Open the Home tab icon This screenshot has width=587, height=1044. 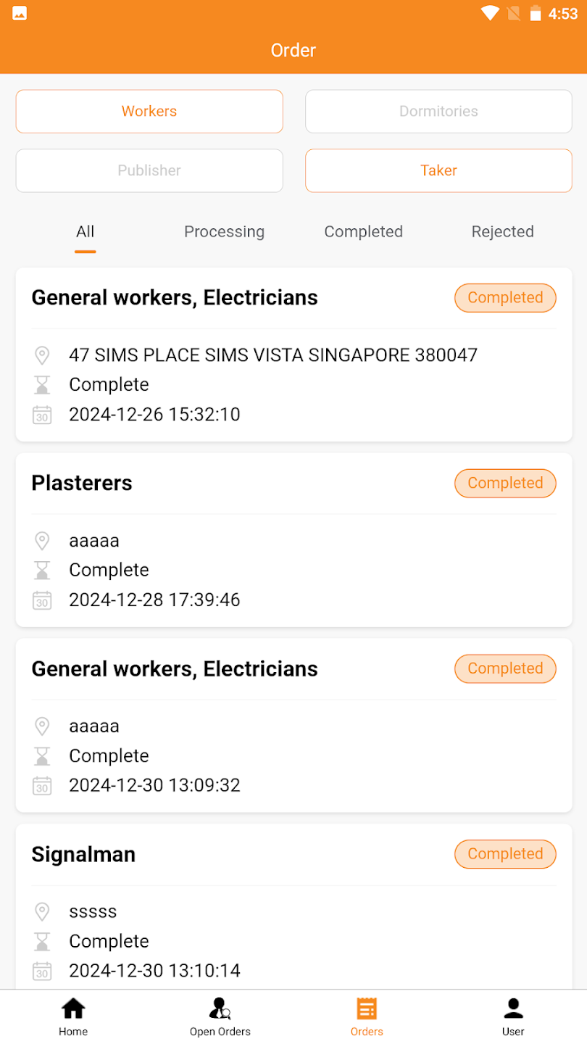click(x=72, y=1007)
